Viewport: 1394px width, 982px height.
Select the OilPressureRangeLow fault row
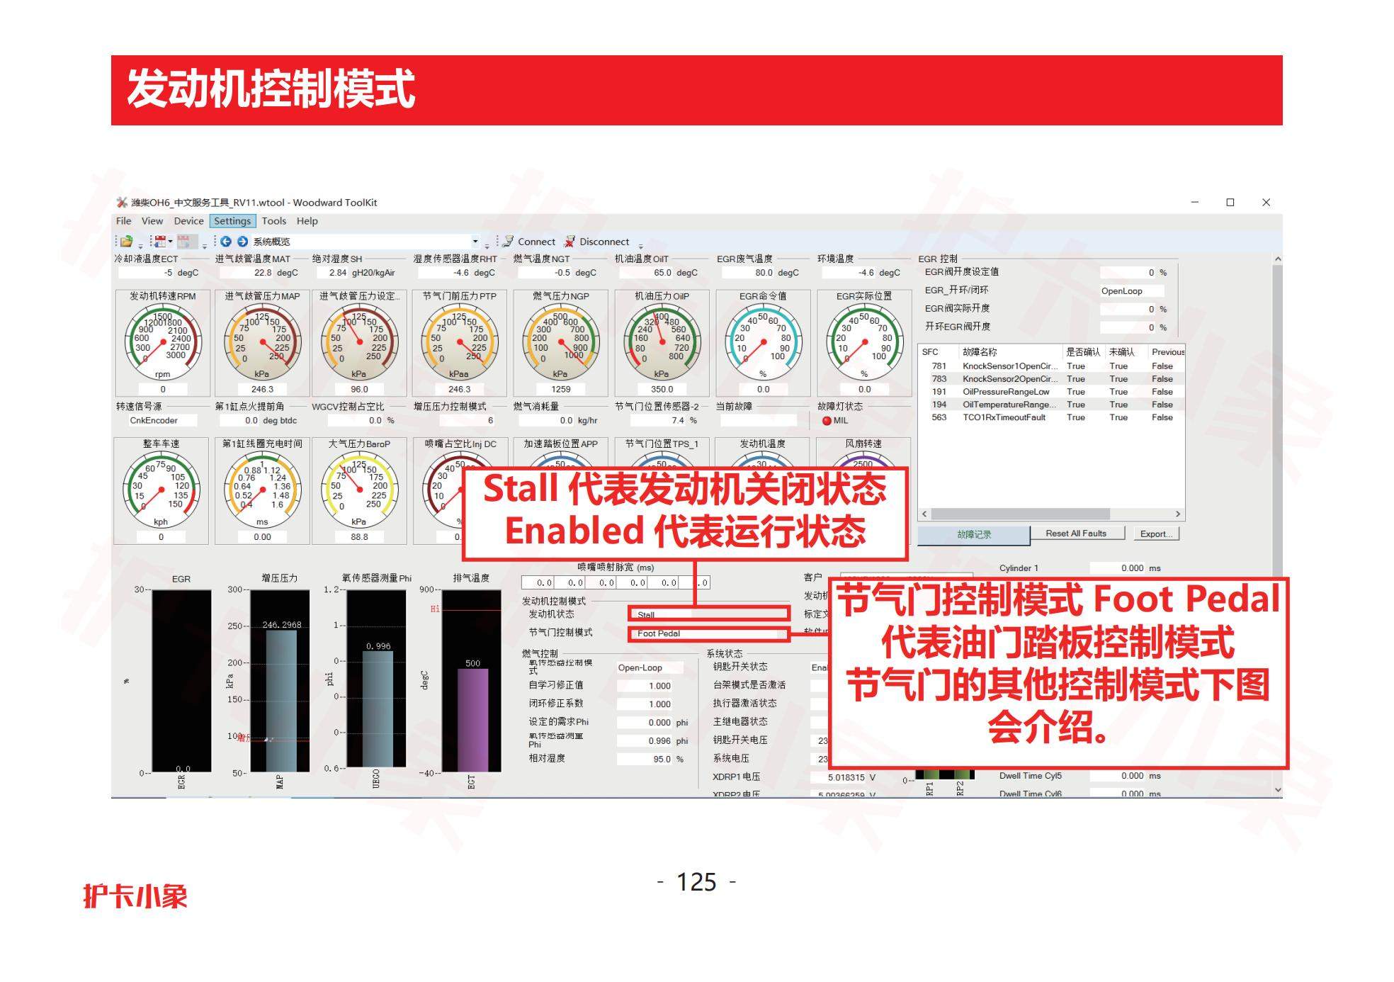click(1005, 392)
